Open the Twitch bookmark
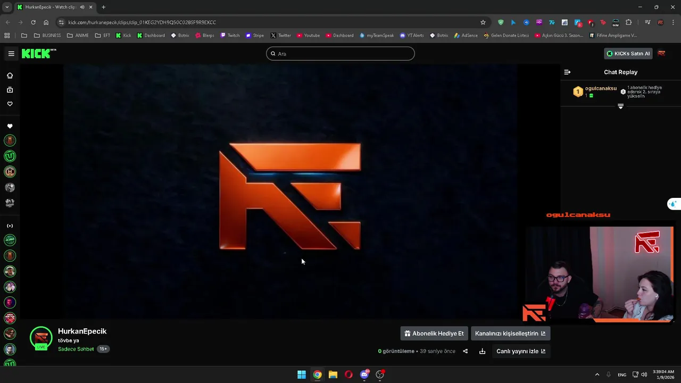 coord(229,36)
